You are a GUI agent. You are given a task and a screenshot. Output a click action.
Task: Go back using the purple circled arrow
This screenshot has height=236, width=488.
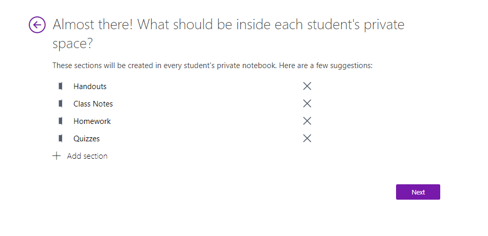(37, 25)
